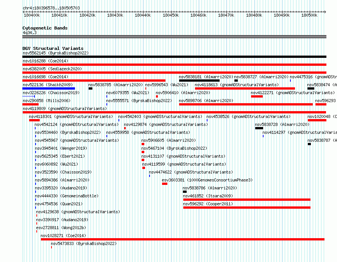The image size is (337, 262).
Task: Open the esv3603381 (1000GenomesConsortiumPhase3) label
Action: click(207, 180)
